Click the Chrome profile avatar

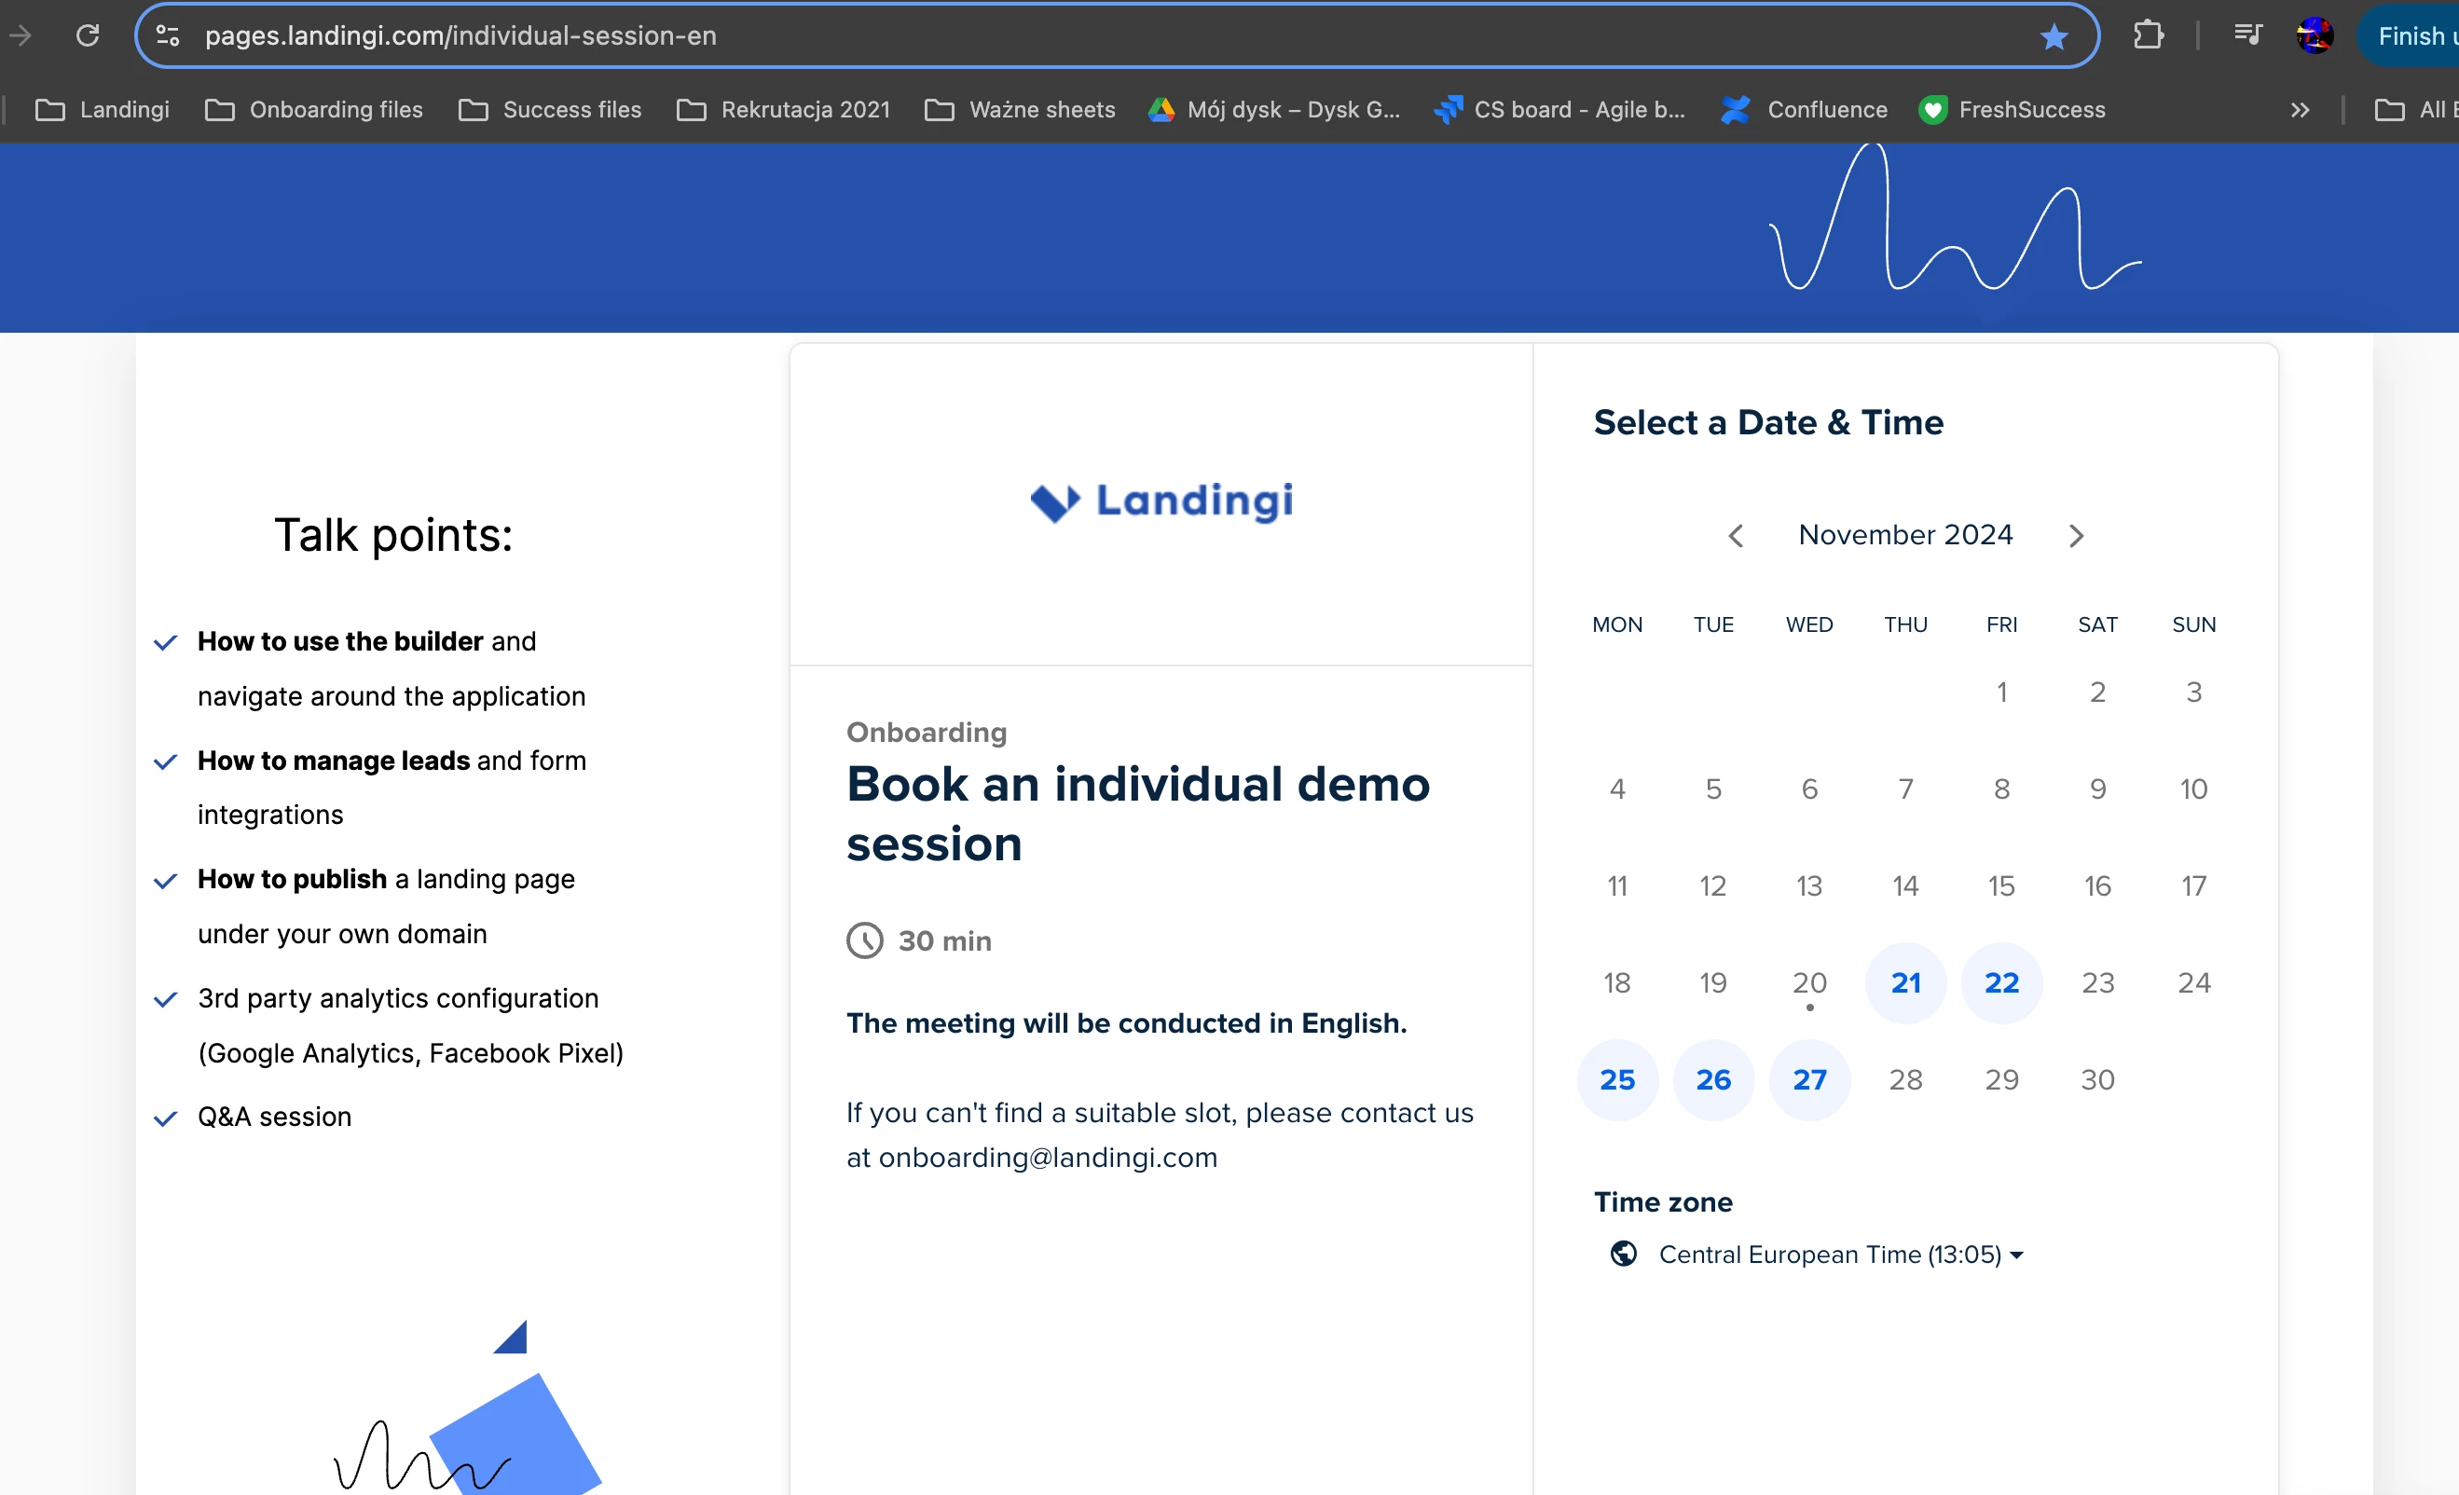[2314, 36]
